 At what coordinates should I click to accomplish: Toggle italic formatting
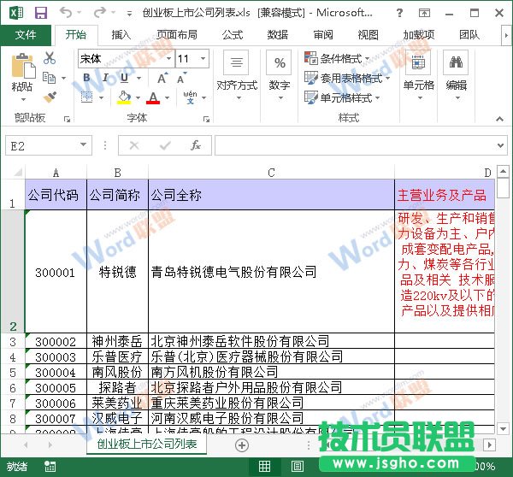coord(105,78)
